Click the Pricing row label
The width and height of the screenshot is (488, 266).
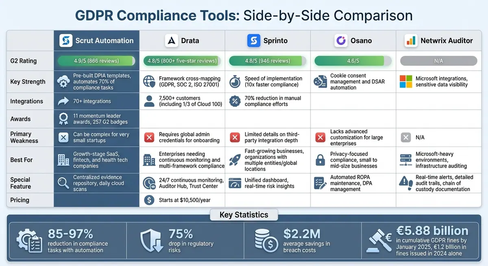[20, 200]
